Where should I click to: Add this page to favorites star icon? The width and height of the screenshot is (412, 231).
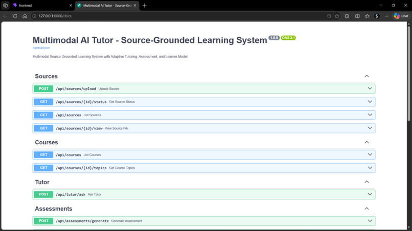(337, 16)
